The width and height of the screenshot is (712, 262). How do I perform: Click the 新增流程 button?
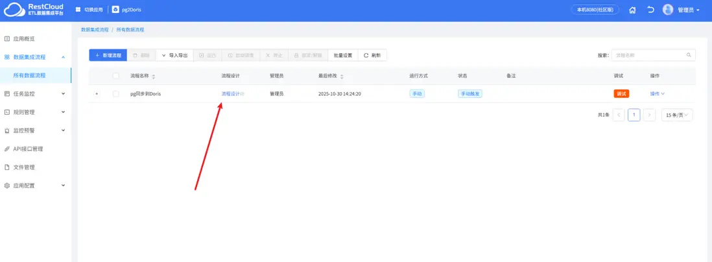(x=108, y=55)
